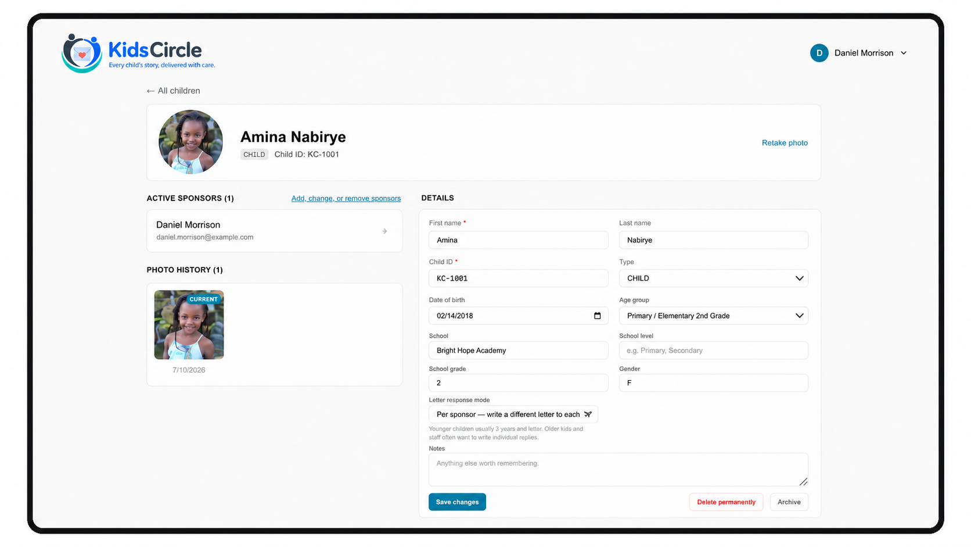Click the ACTIVE SPONSORS (1) heading
The width and height of the screenshot is (971, 547).
(x=190, y=198)
